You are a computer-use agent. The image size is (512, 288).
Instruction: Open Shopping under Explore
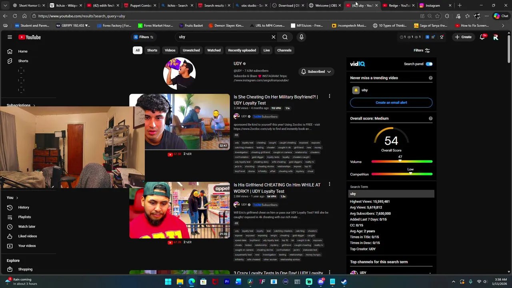pos(25,270)
